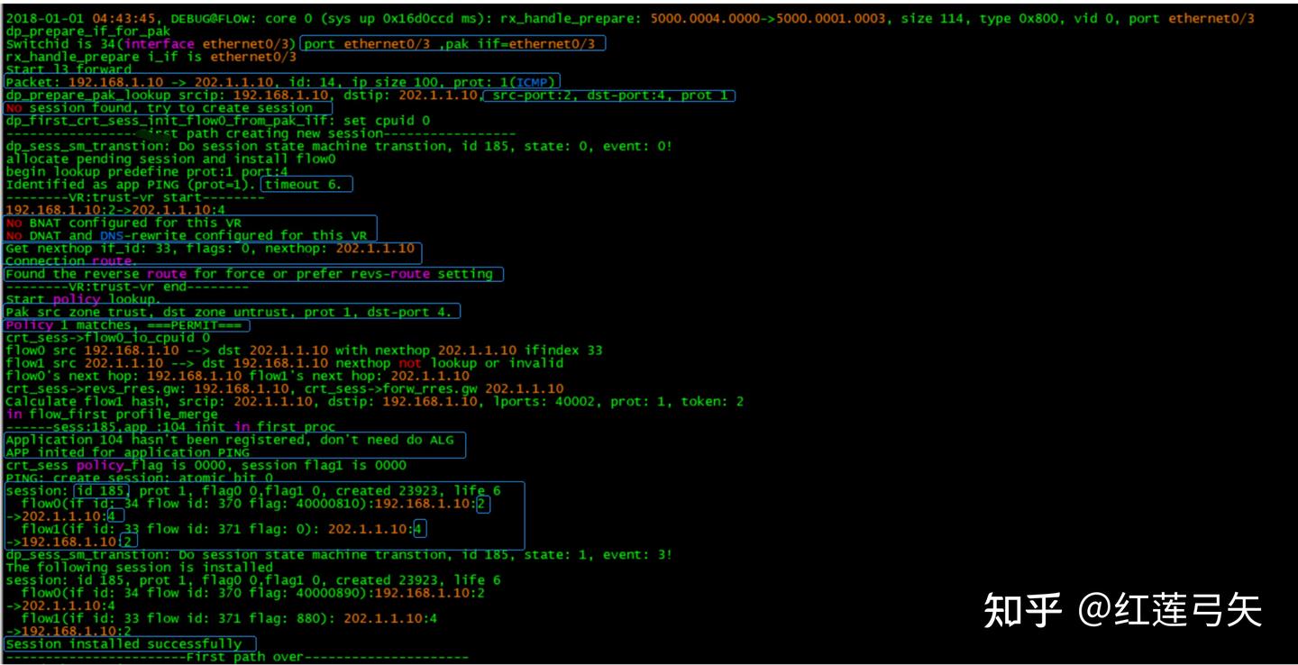The image size is (1298, 665).
Task: Select "Found the reverse route" annotation box
Action: click(x=252, y=274)
